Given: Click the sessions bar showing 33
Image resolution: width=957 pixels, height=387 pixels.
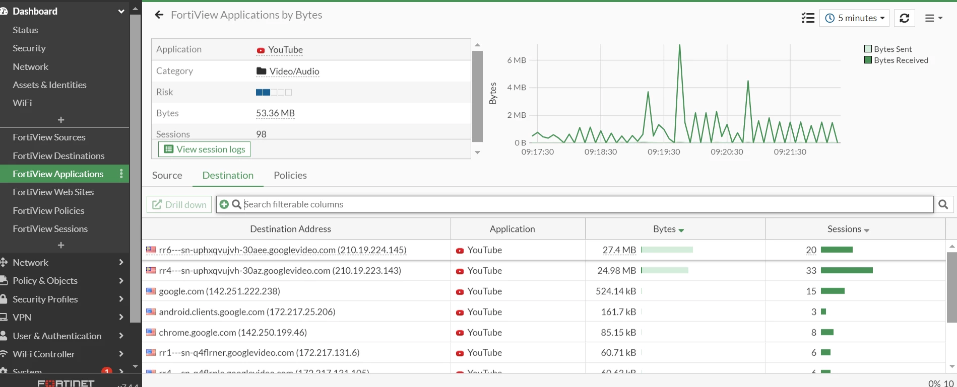Looking at the screenshot, I should [847, 270].
